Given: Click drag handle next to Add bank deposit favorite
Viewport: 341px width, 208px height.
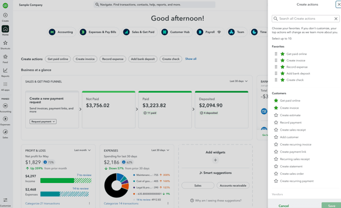Looking at the screenshot, I should click(x=276, y=74).
